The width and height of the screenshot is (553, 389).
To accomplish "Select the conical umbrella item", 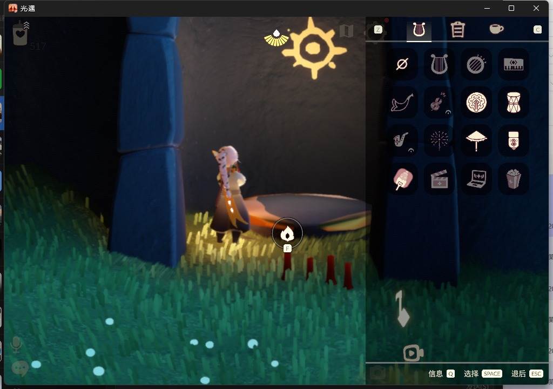I will 476,140.
